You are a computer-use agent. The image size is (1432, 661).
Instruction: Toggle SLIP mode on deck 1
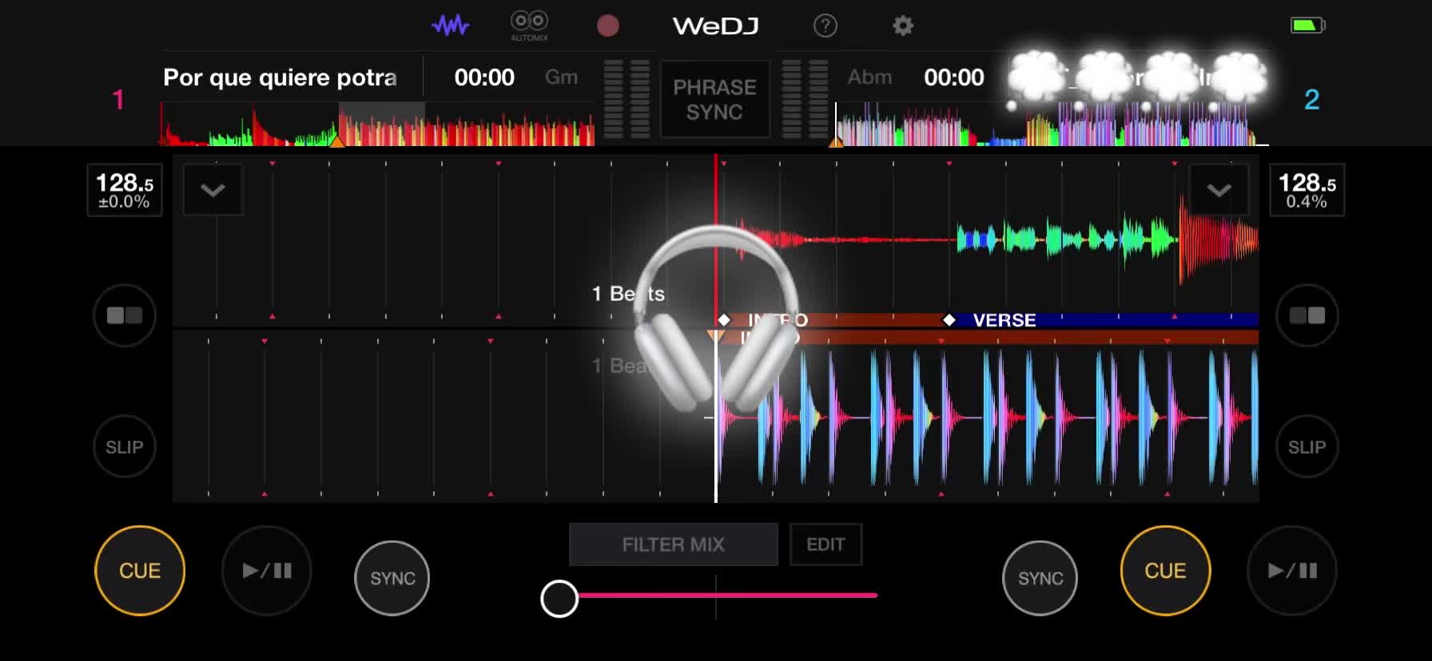[x=125, y=447]
